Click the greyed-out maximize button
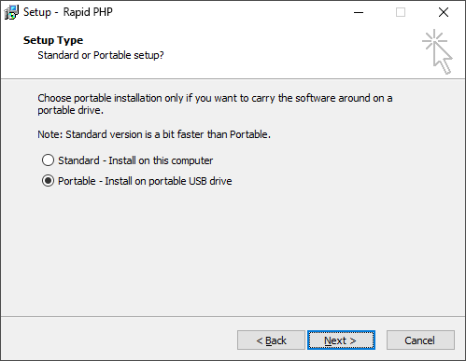466x361 pixels. point(401,12)
